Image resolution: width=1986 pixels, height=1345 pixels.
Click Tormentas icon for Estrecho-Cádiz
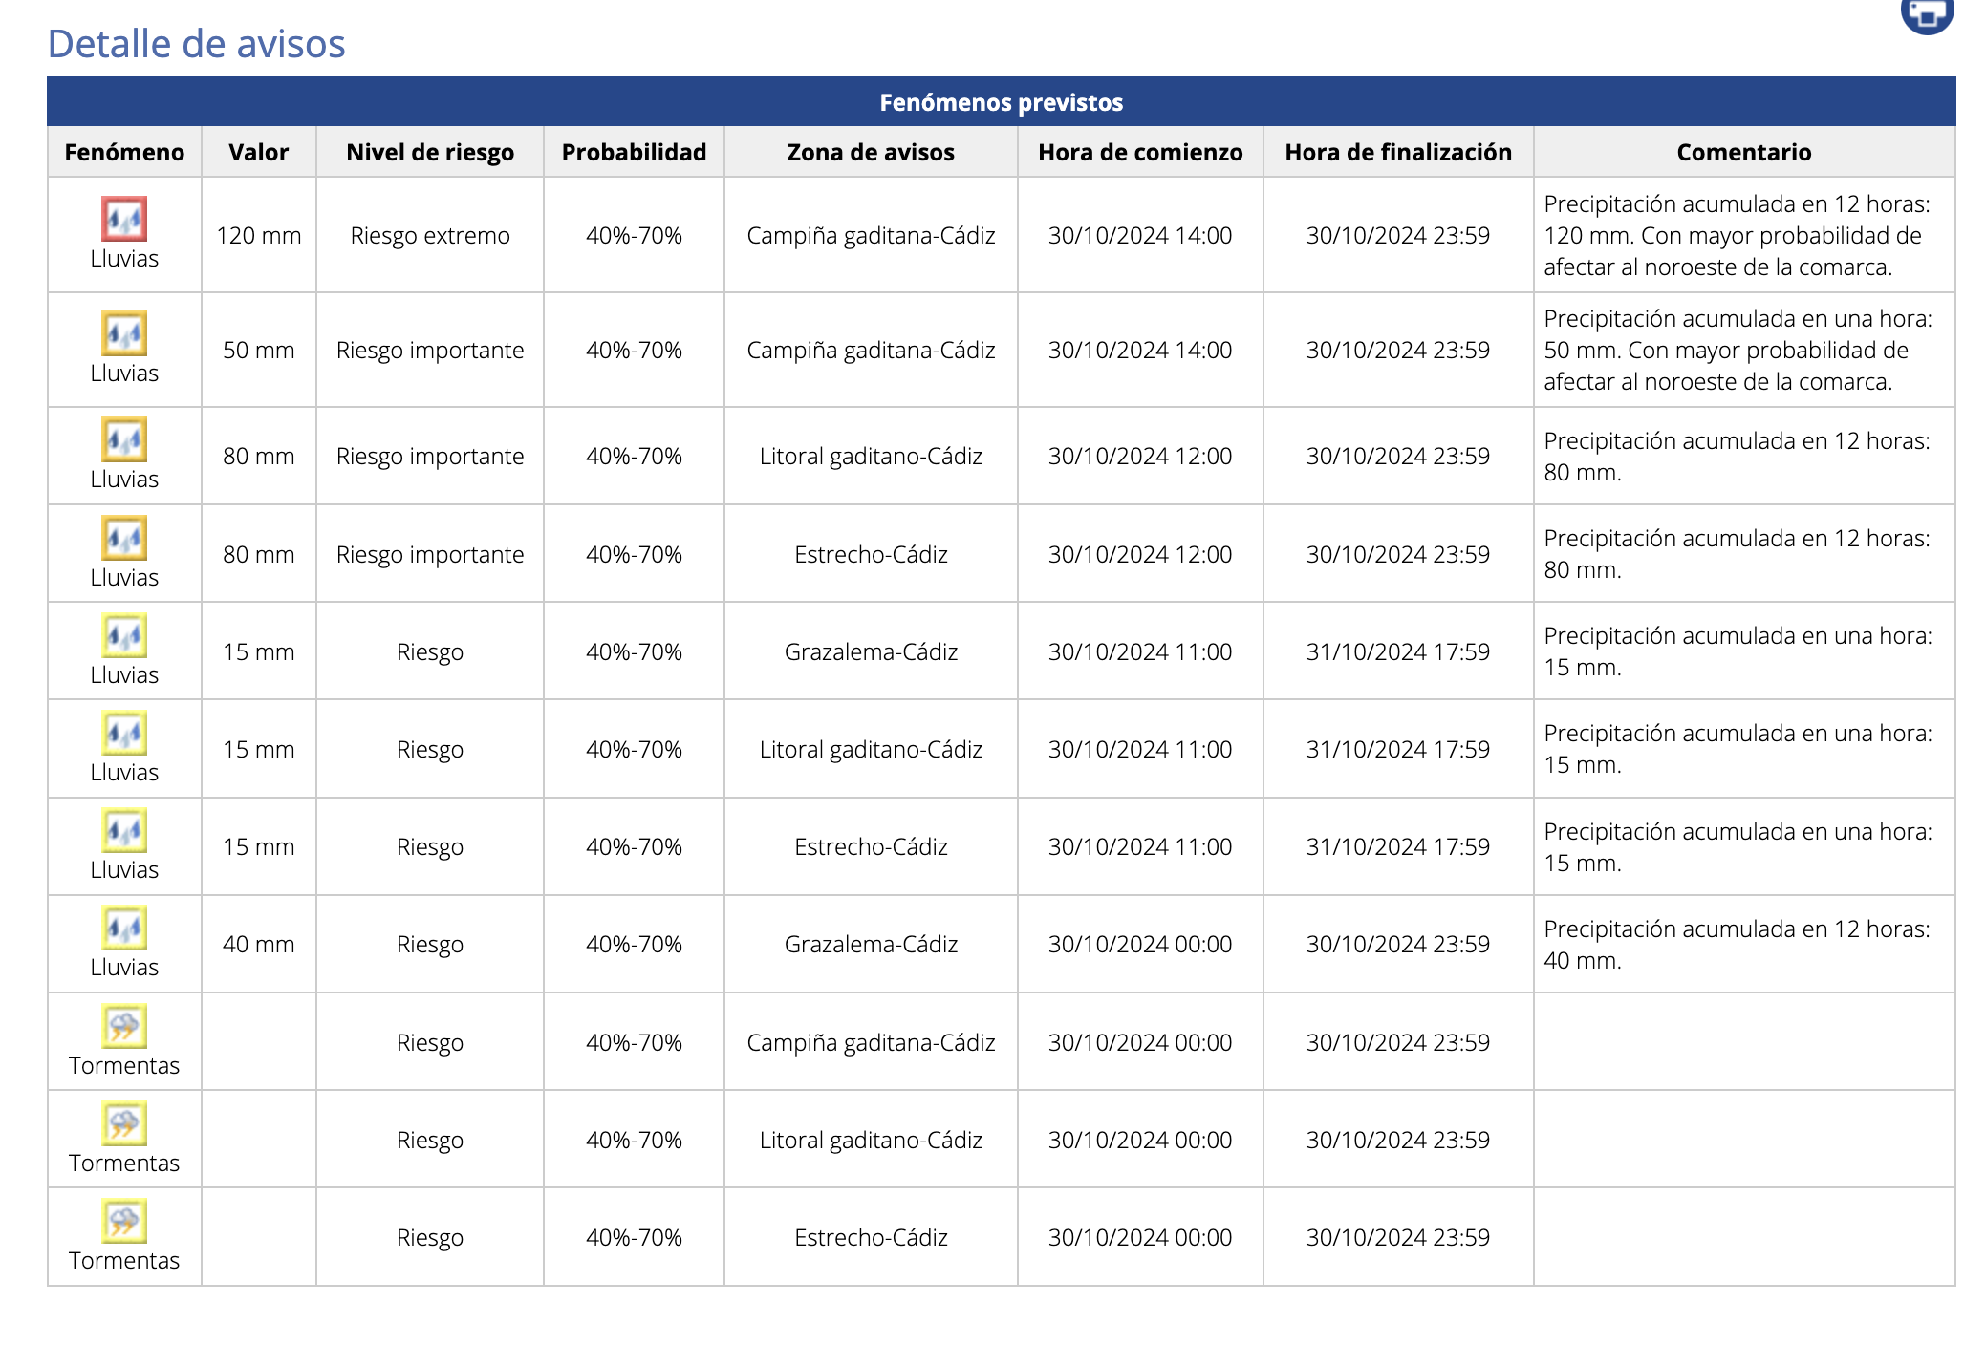pyautogui.click(x=124, y=1221)
